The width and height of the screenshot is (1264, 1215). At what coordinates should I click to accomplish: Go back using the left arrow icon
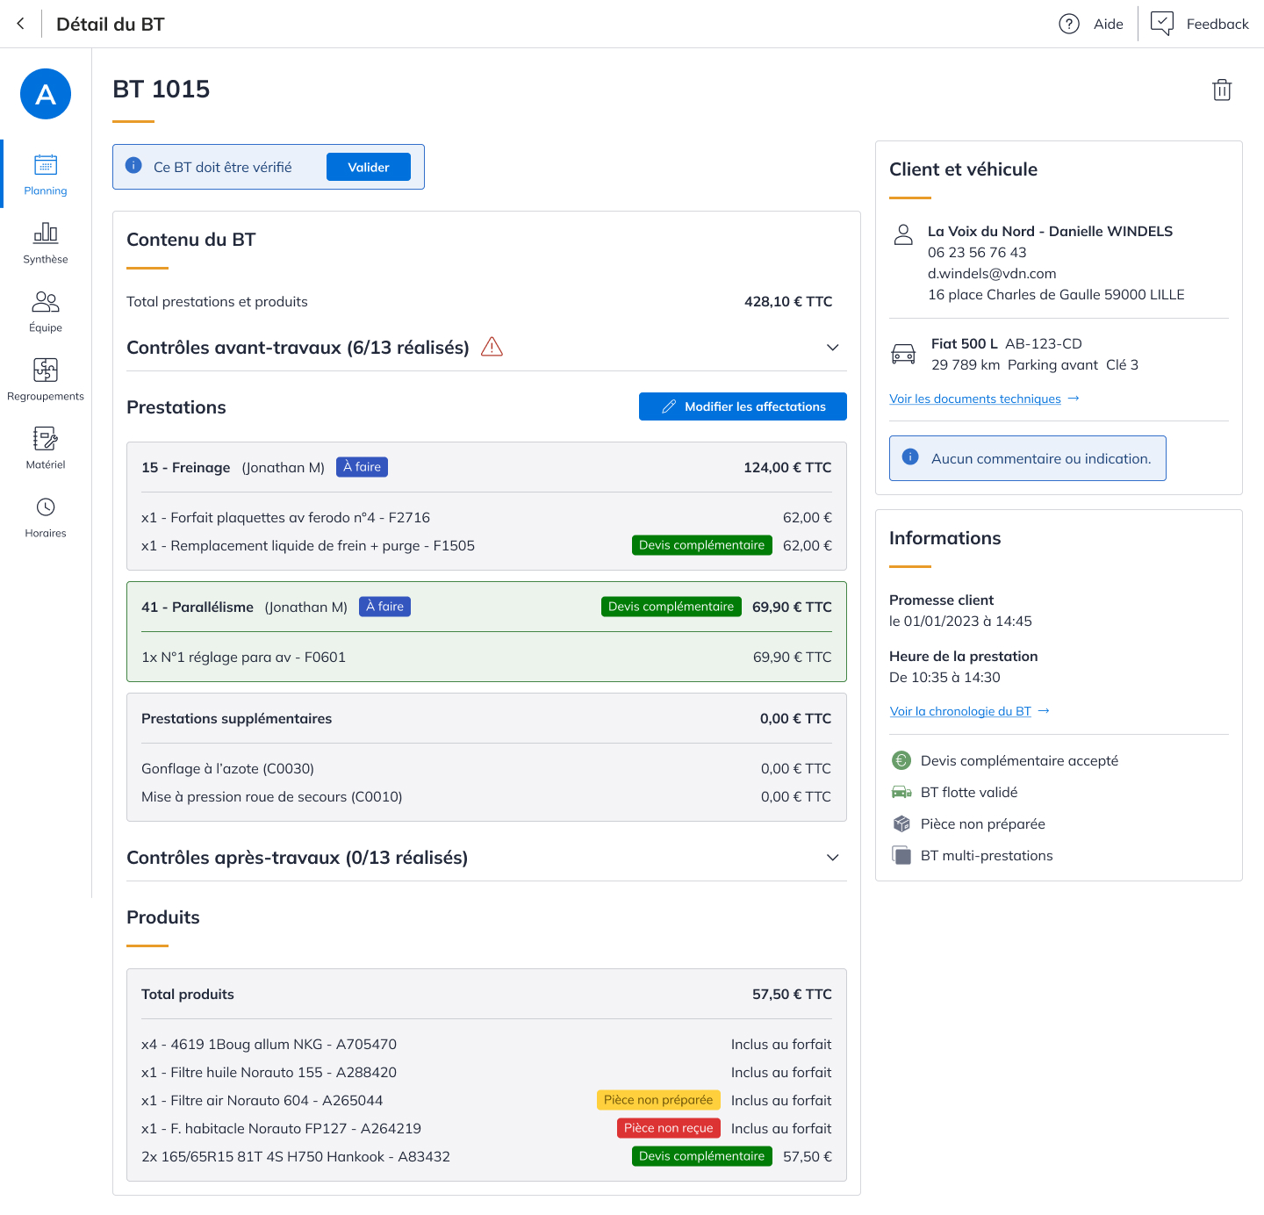[x=21, y=24]
